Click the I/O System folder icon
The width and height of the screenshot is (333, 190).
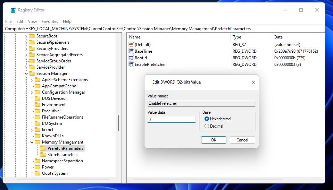(x=38, y=123)
